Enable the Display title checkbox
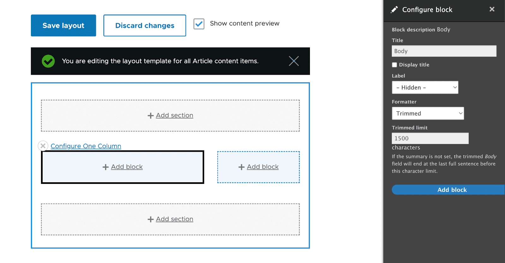Image resolution: width=505 pixels, height=263 pixels. tap(395, 65)
